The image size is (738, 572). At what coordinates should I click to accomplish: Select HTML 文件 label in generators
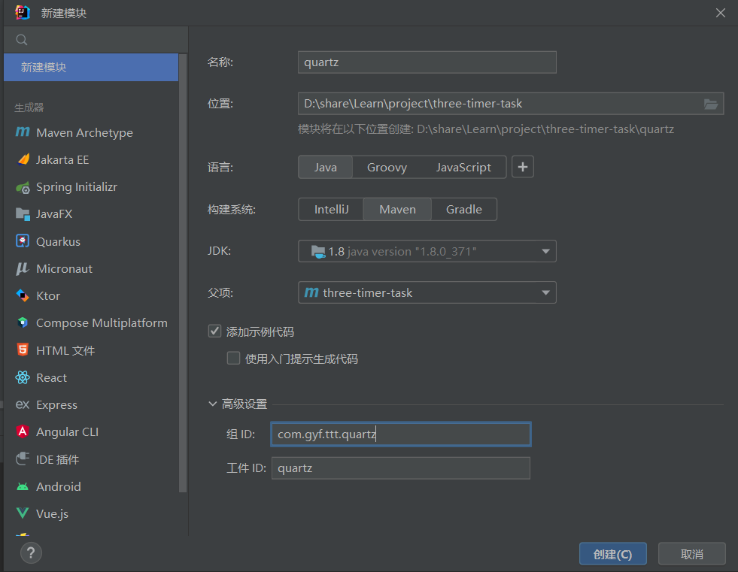(x=65, y=350)
